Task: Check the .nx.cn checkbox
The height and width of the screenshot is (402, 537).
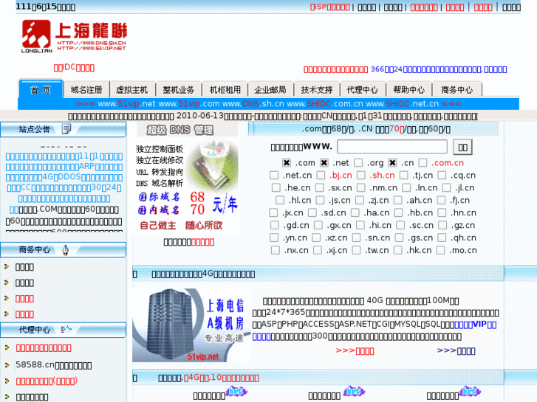Action: tap(276, 250)
